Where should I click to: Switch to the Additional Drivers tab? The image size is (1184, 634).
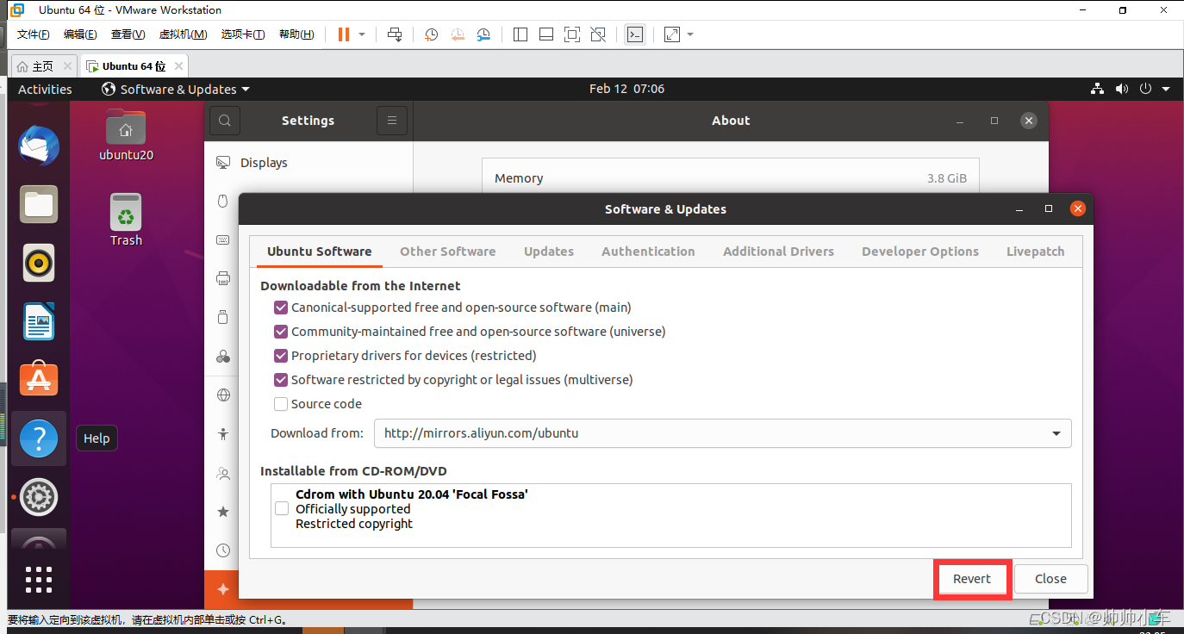[x=778, y=252]
